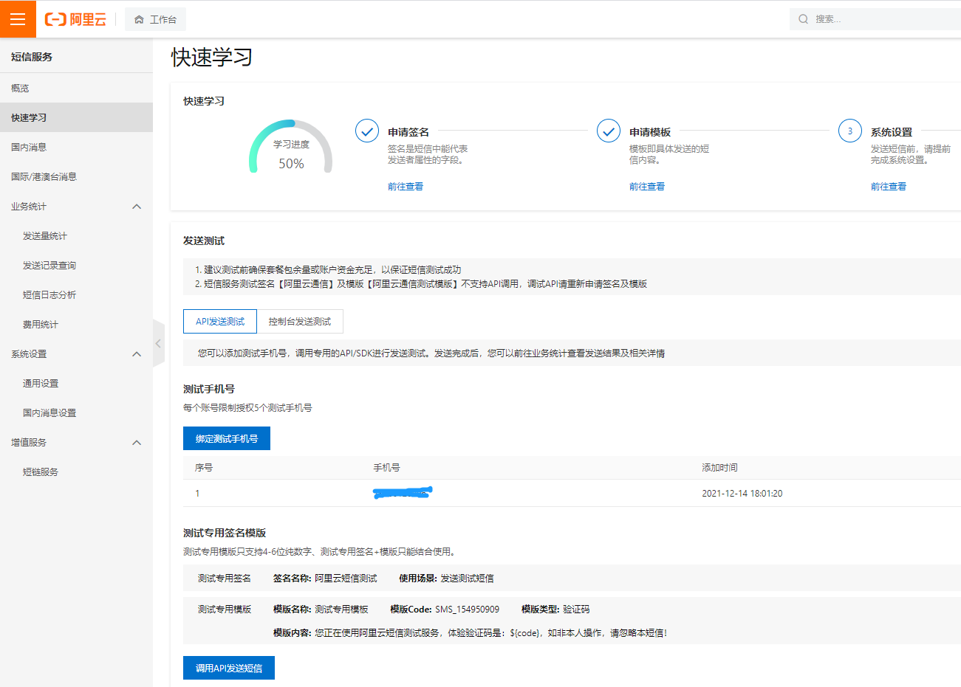Click the 绑定测试手机号 button
This screenshot has height=687, width=961.
point(227,438)
